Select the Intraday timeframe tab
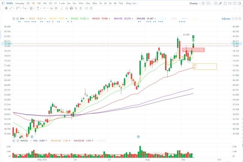 click(x=20, y=3)
